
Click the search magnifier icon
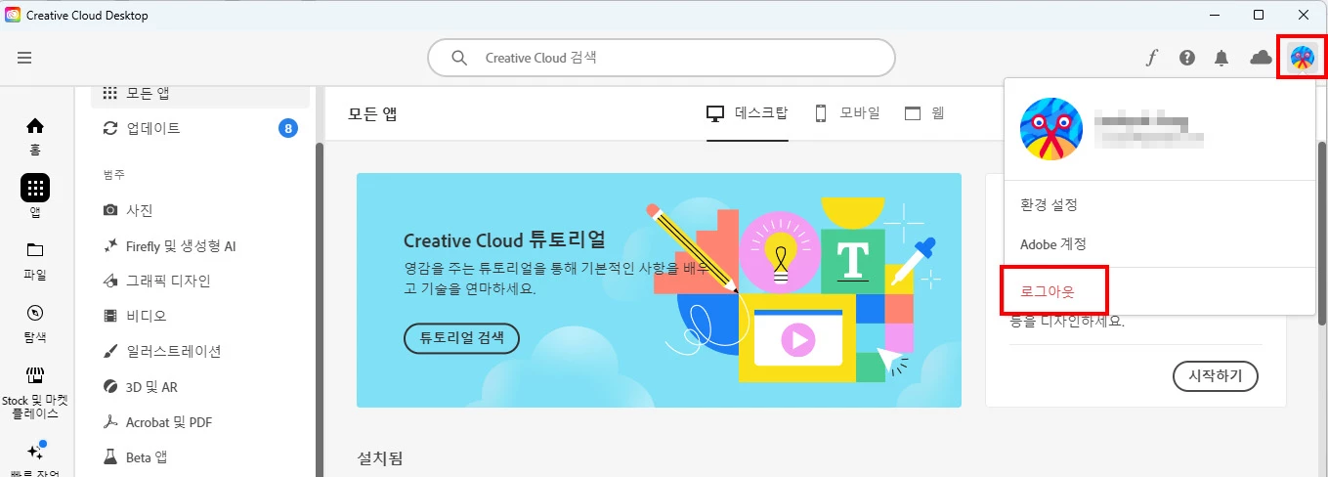[459, 58]
